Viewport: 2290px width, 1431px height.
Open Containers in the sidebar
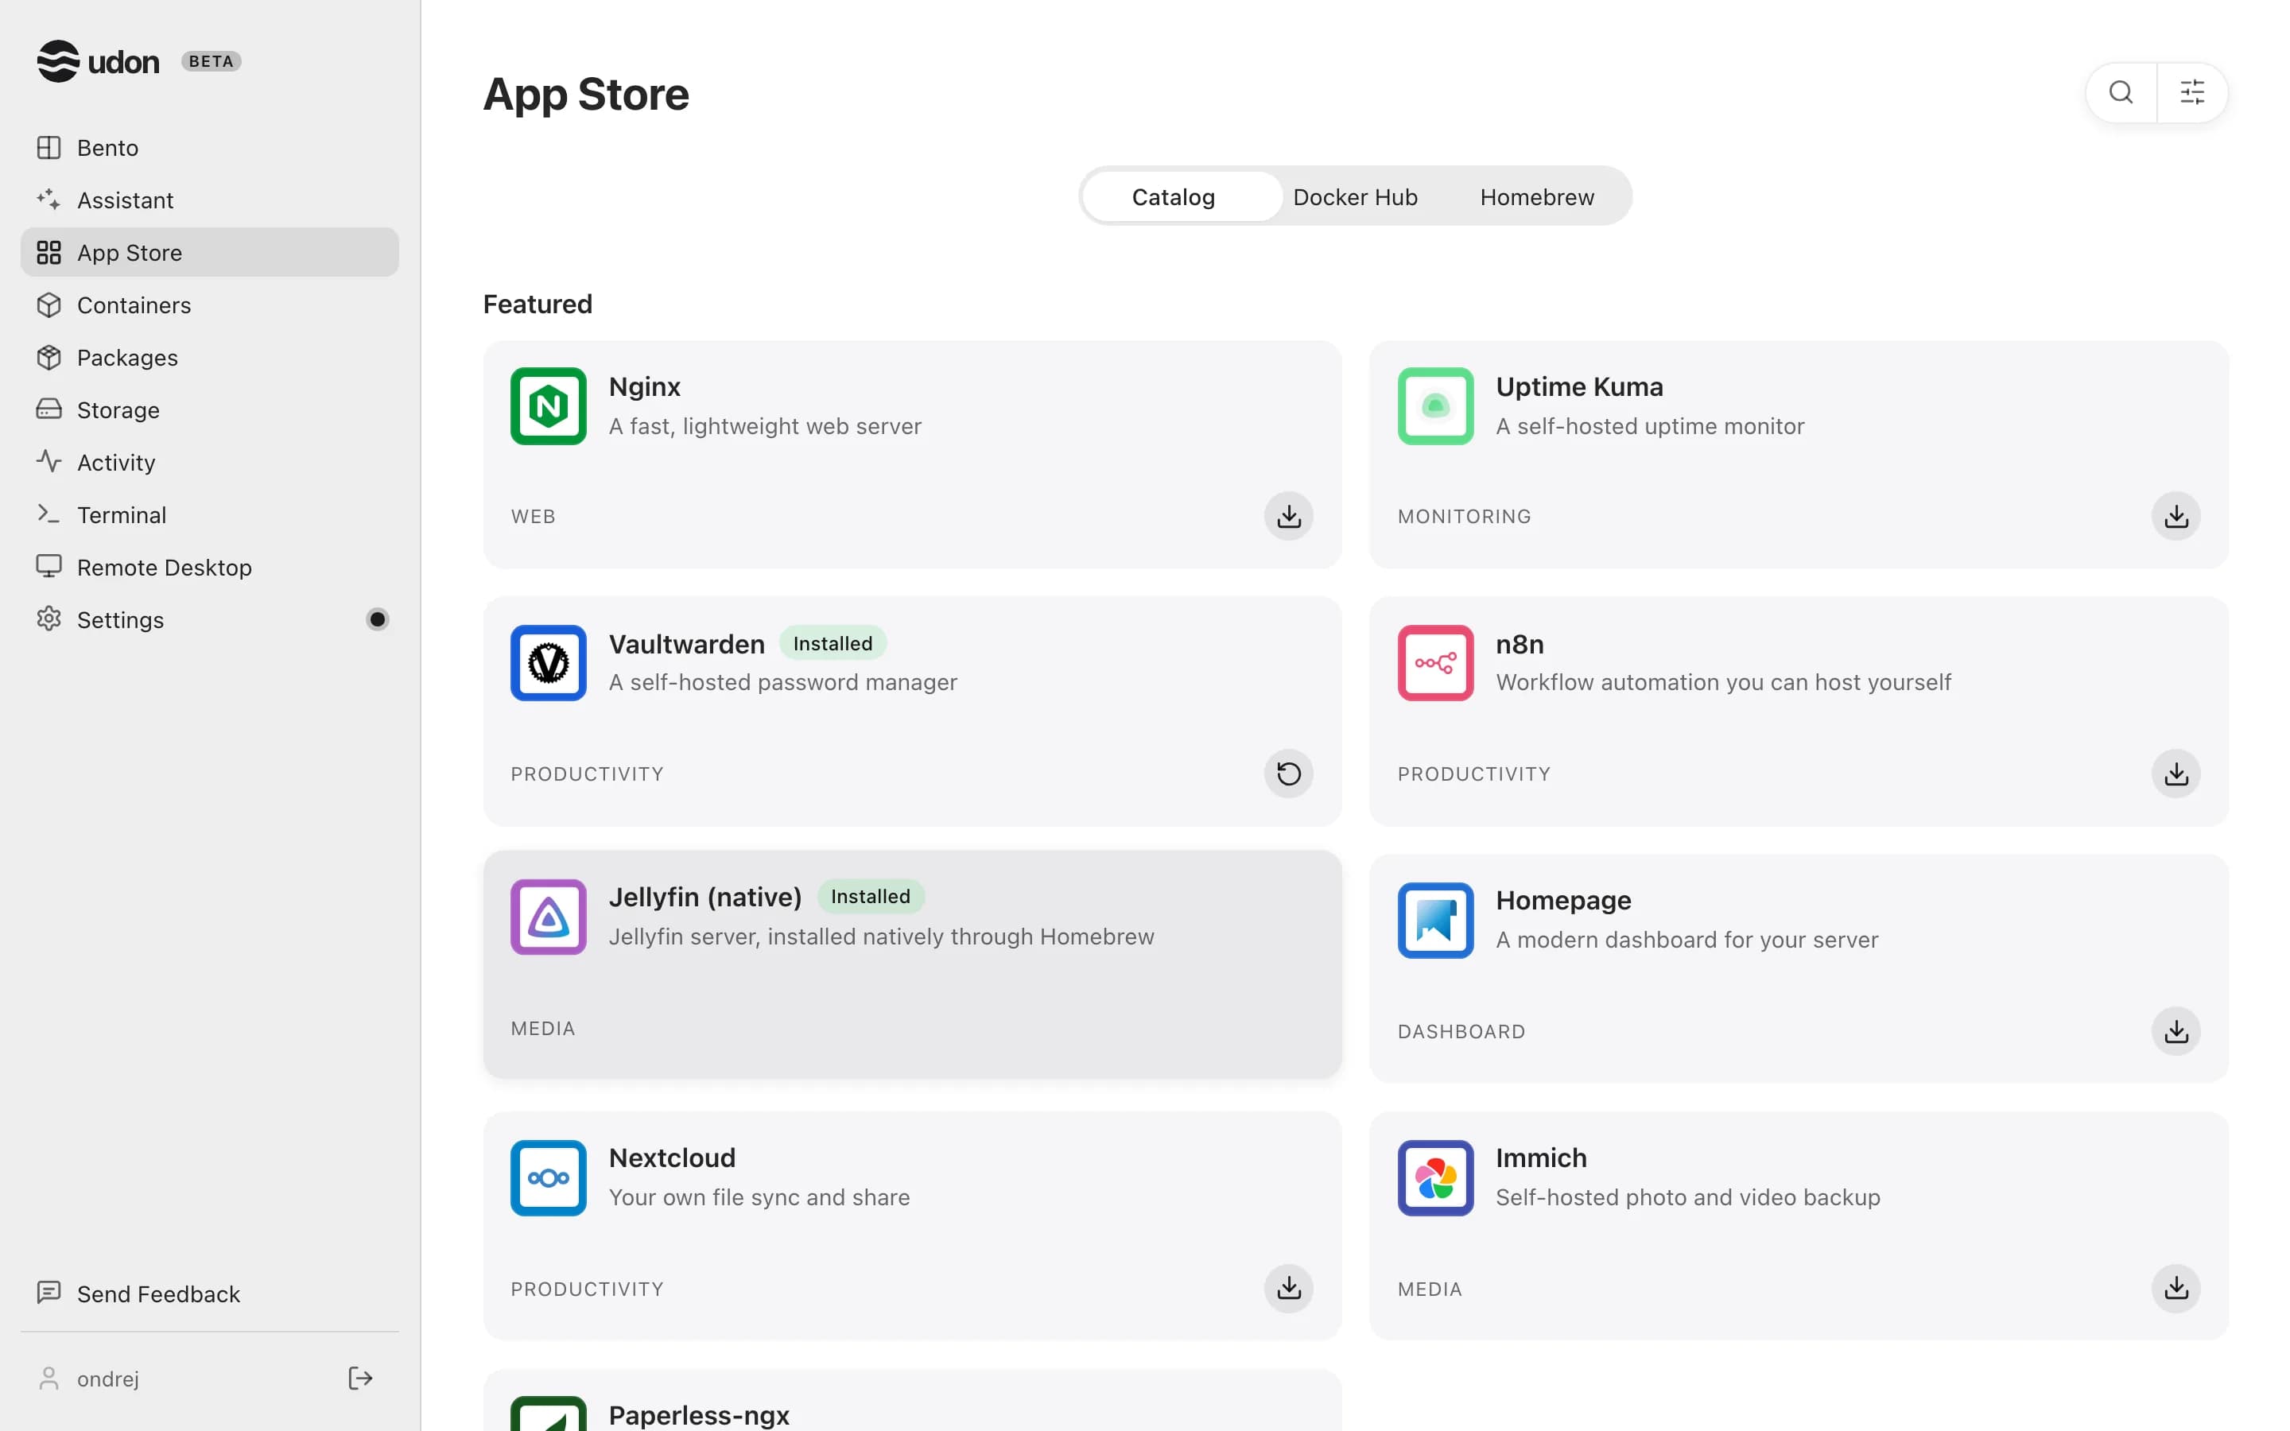tap(210, 304)
